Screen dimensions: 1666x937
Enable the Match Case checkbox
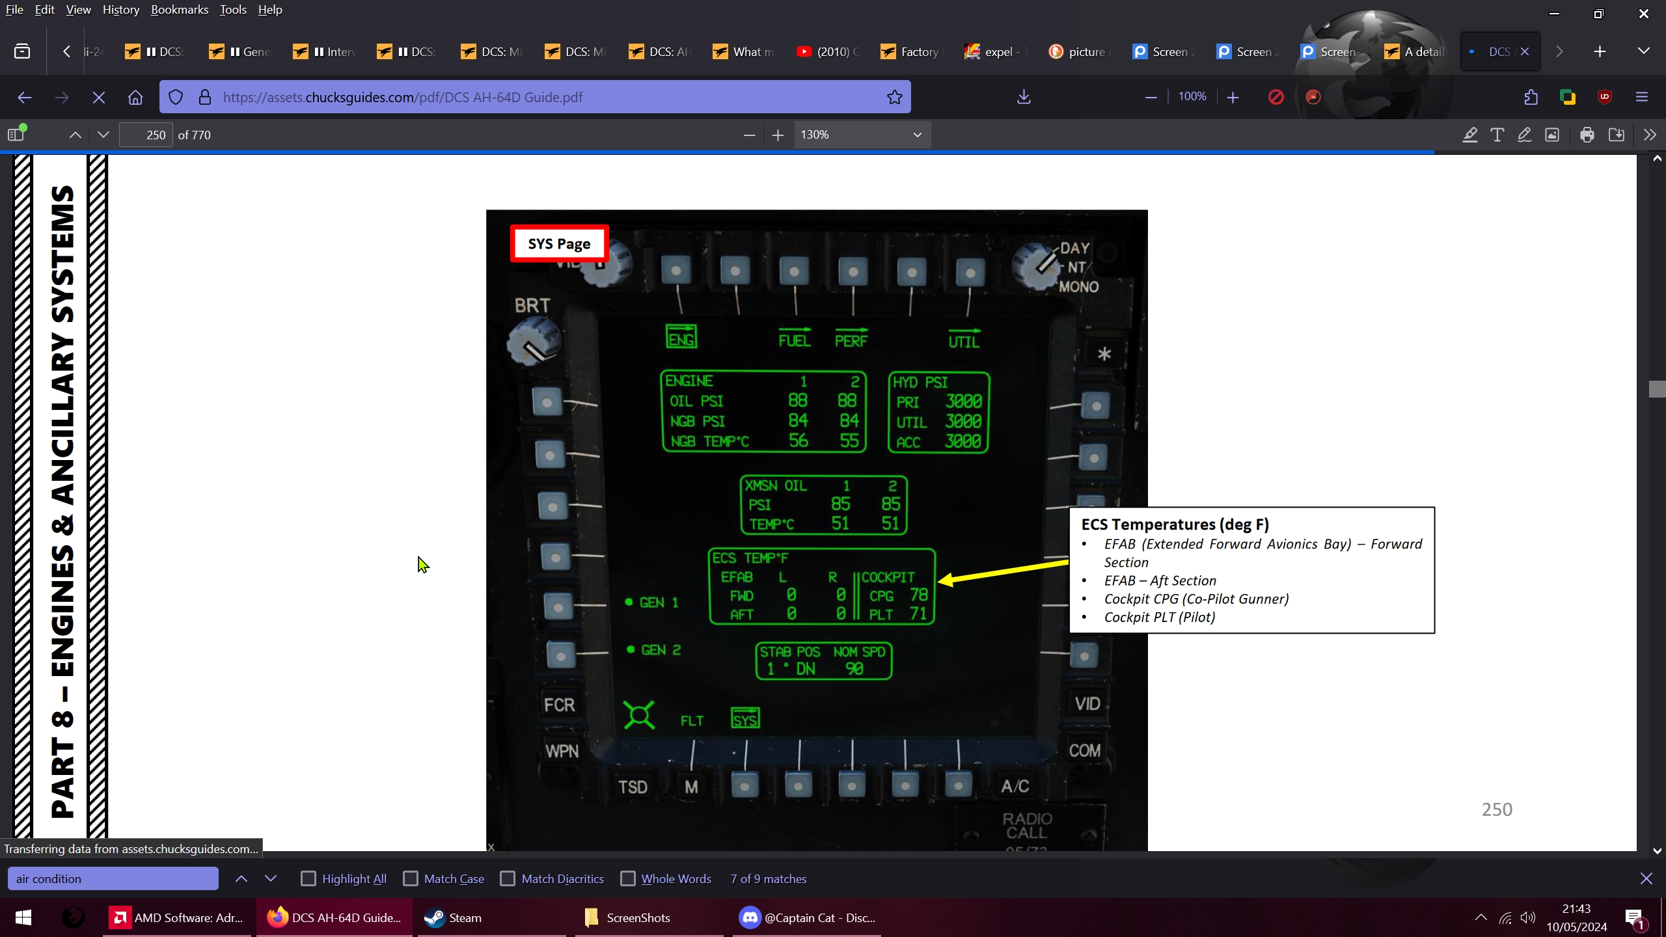pyautogui.click(x=411, y=878)
